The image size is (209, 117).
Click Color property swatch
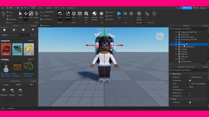coord(190,84)
